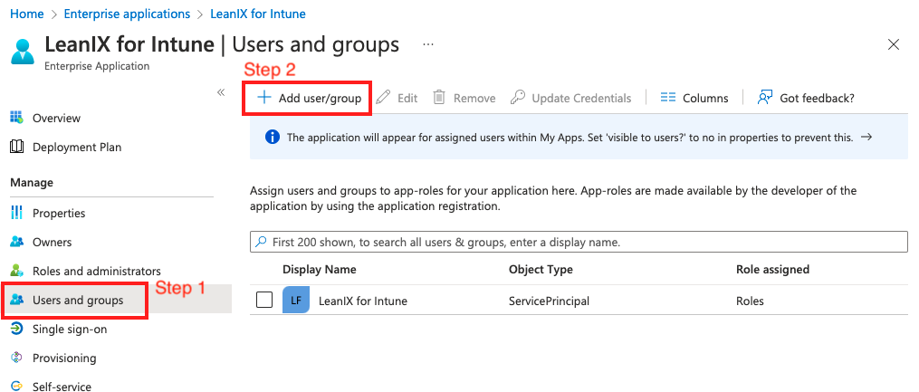Click the Remove toolbar label

pyautogui.click(x=474, y=98)
